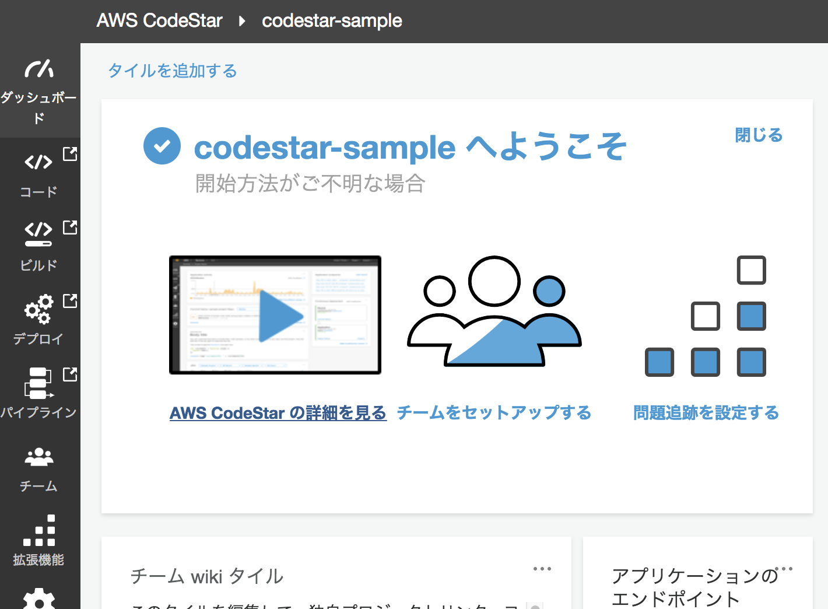The image size is (828, 609).
Task: Open AWS CodeStar の詳細を見る link
Action: tap(278, 413)
